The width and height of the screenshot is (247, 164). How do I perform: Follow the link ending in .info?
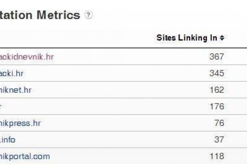coord(8,140)
